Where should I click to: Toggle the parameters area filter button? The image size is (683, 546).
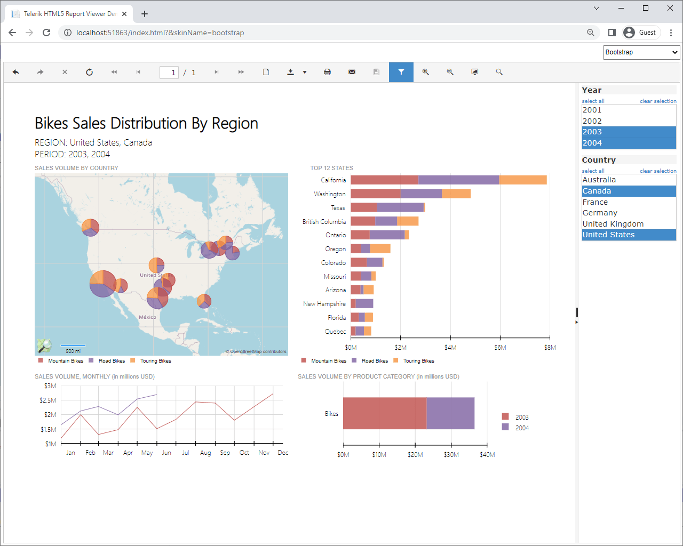pos(401,72)
